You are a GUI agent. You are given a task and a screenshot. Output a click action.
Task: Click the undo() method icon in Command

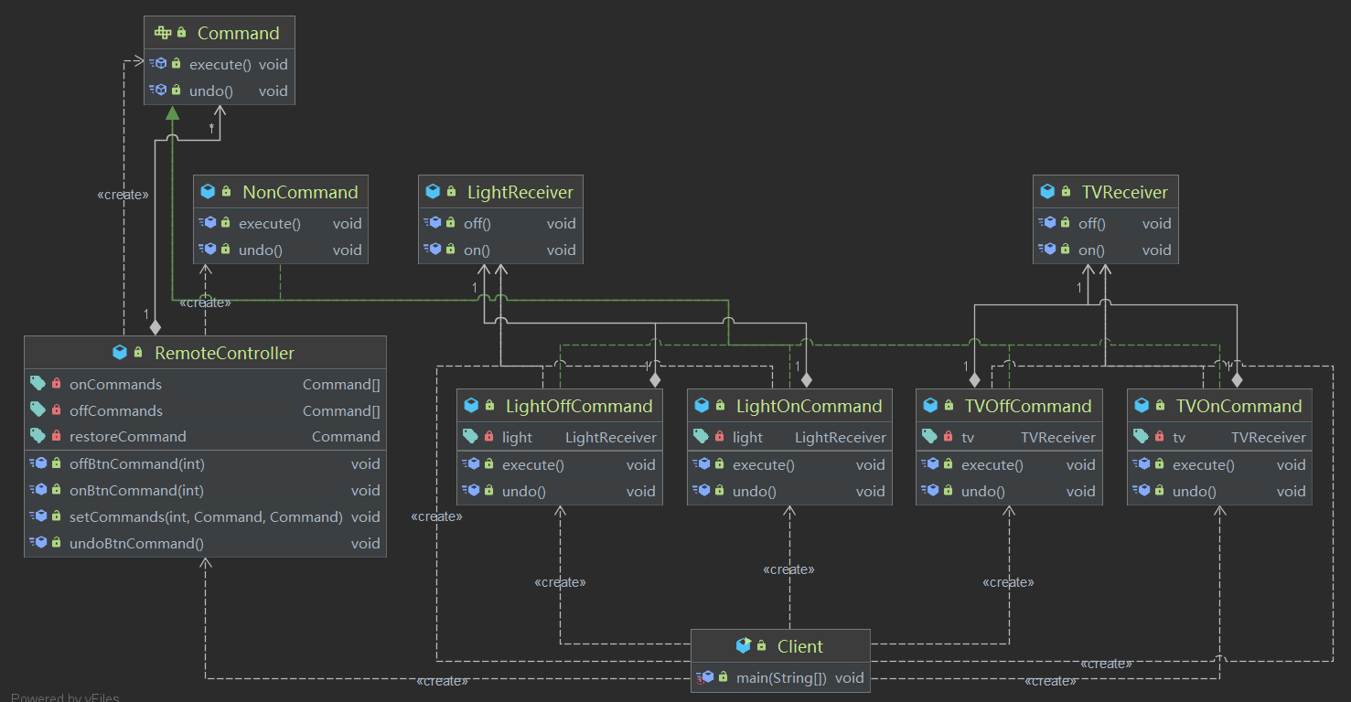[158, 90]
